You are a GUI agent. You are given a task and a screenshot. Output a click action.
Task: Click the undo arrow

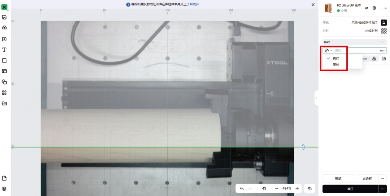click(242, 189)
